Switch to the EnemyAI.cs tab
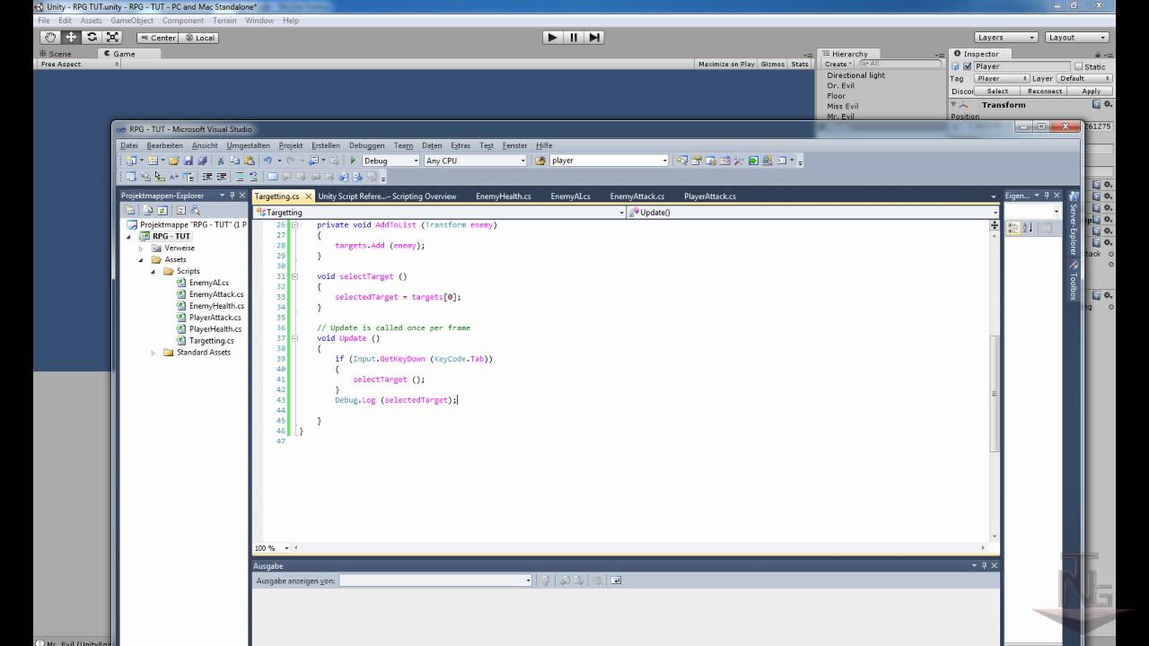The width and height of the screenshot is (1149, 646). pyautogui.click(x=570, y=196)
